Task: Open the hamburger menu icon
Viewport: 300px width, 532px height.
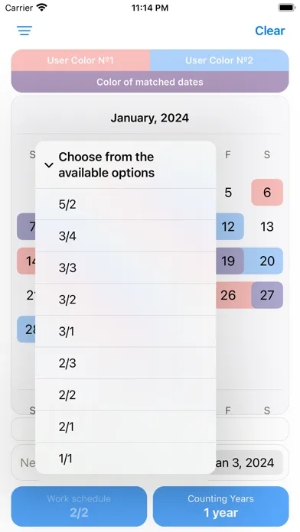Action: tap(24, 31)
